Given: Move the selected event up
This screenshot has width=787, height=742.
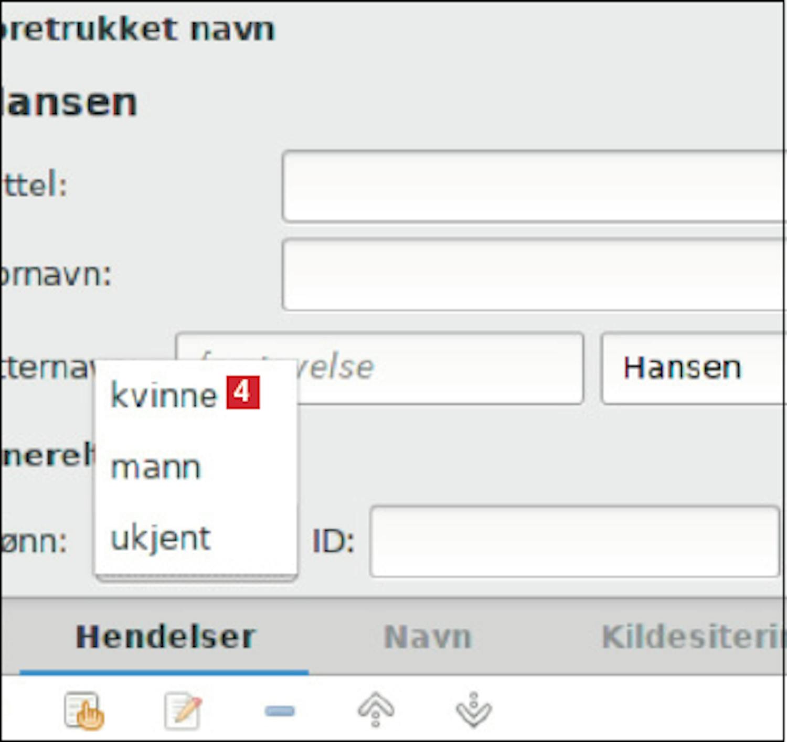Looking at the screenshot, I should pyautogui.click(x=376, y=710).
